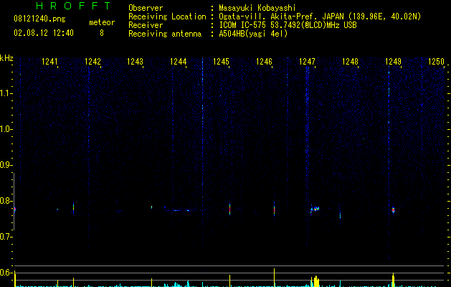The width and height of the screenshot is (451, 287).
Task: Click the 1.1 frequency axis label
Action: point(6,93)
